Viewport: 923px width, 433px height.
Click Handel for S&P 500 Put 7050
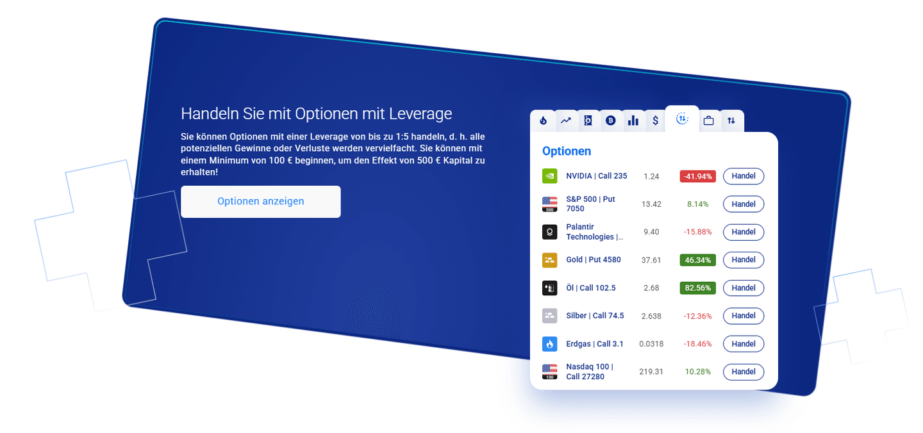click(744, 204)
